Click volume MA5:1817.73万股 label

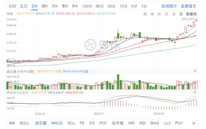pyautogui.click(x=50, y=71)
